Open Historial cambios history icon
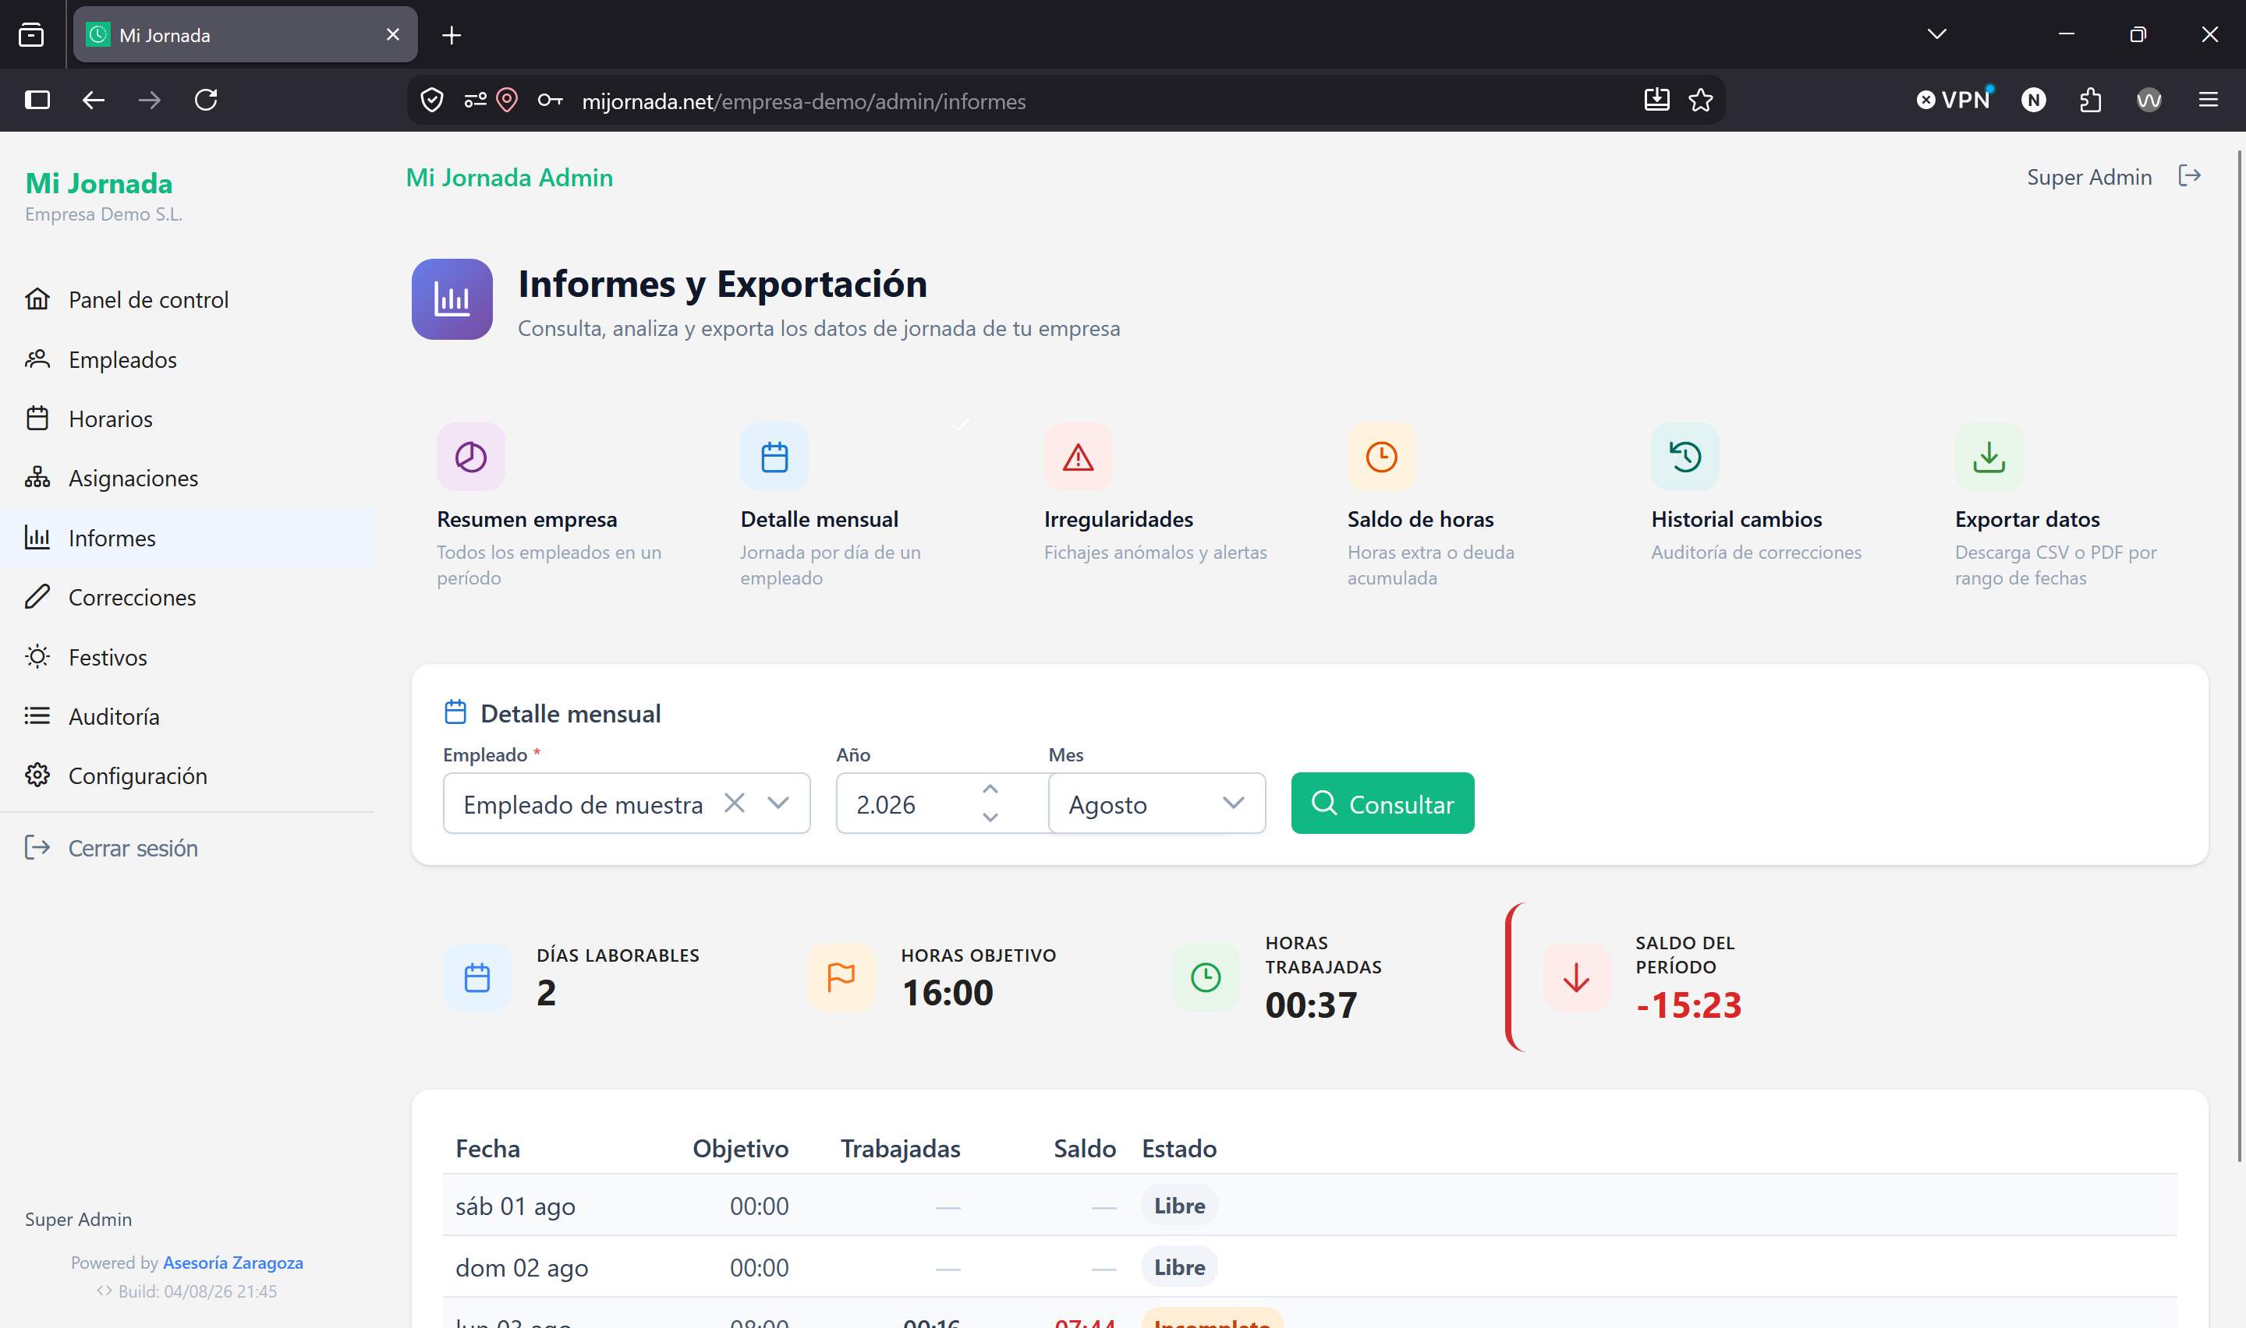2246x1328 pixels. point(1684,457)
